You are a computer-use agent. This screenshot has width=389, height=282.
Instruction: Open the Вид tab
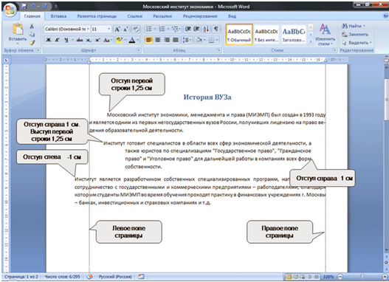pyautogui.click(x=232, y=16)
